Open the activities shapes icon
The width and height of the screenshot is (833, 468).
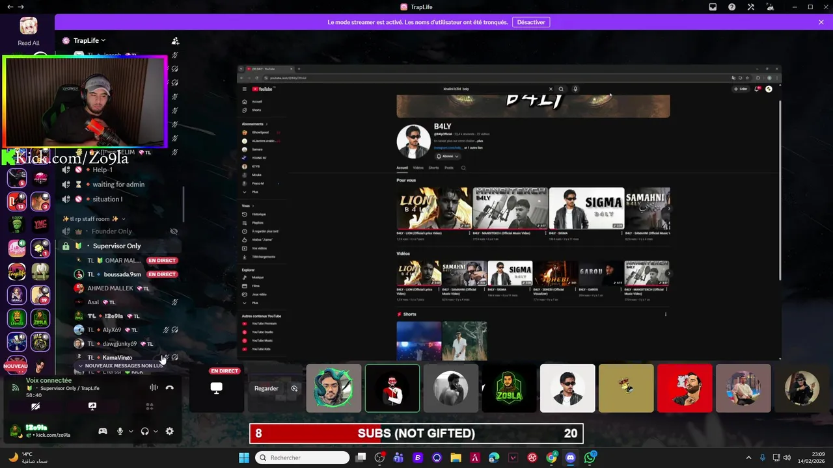(x=149, y=406)
